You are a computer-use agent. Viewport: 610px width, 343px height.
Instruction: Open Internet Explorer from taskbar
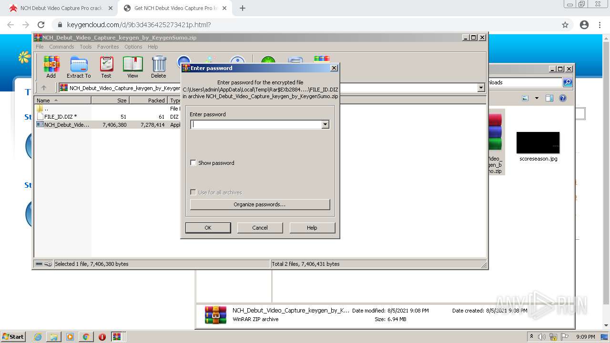pos(38,337)
